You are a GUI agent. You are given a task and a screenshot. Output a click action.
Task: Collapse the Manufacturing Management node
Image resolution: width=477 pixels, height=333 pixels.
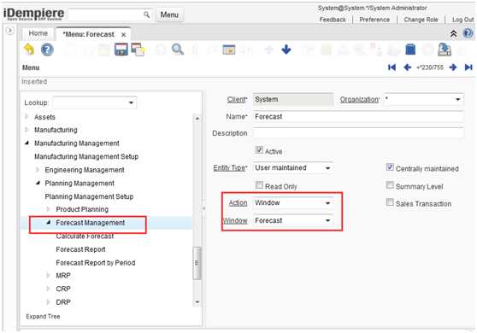click(26, 143)
